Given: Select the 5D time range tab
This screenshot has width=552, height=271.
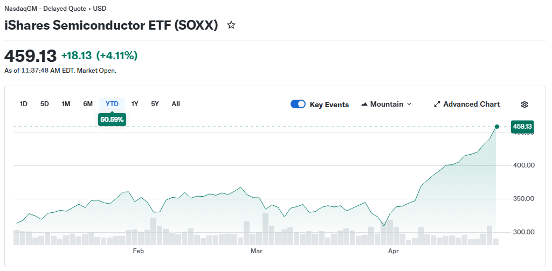Looking at the screenshot, I should 45,104.
